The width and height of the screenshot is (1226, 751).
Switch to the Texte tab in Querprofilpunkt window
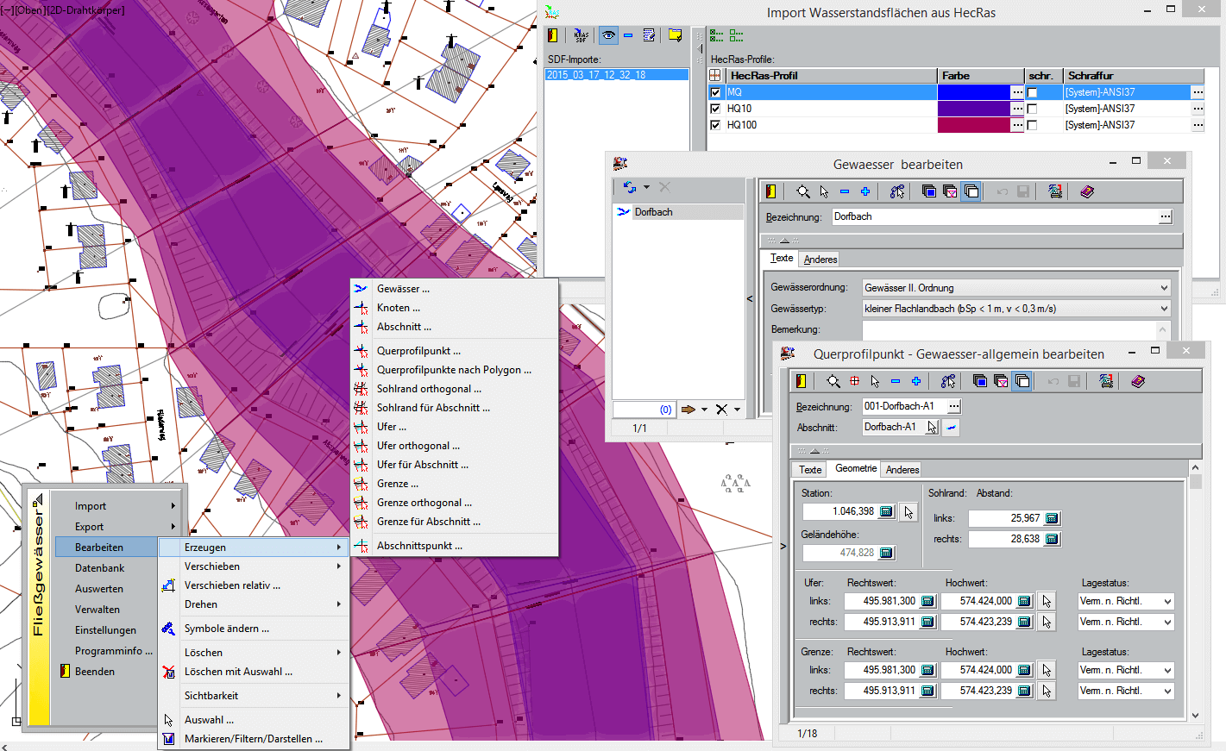coord(810,470)
